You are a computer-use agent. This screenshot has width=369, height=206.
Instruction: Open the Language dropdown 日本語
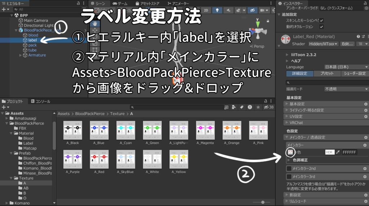tap(346, 67)
